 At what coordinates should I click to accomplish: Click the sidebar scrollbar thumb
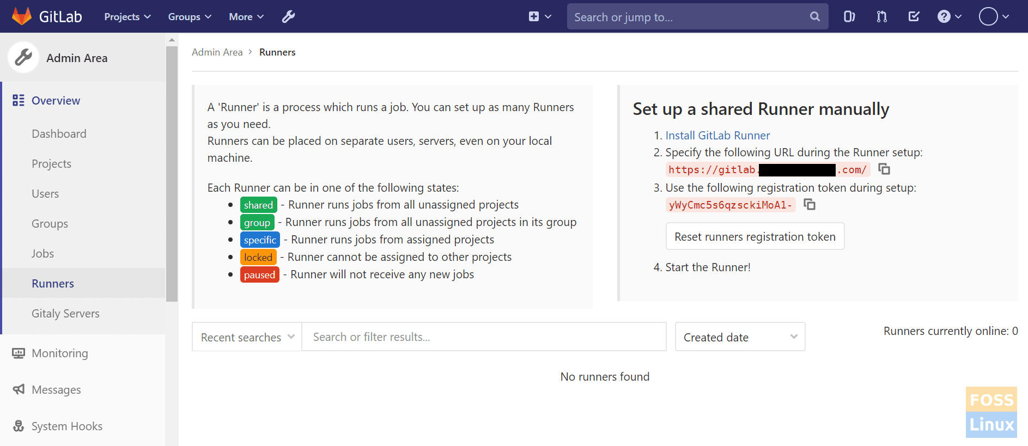point(172,173)
